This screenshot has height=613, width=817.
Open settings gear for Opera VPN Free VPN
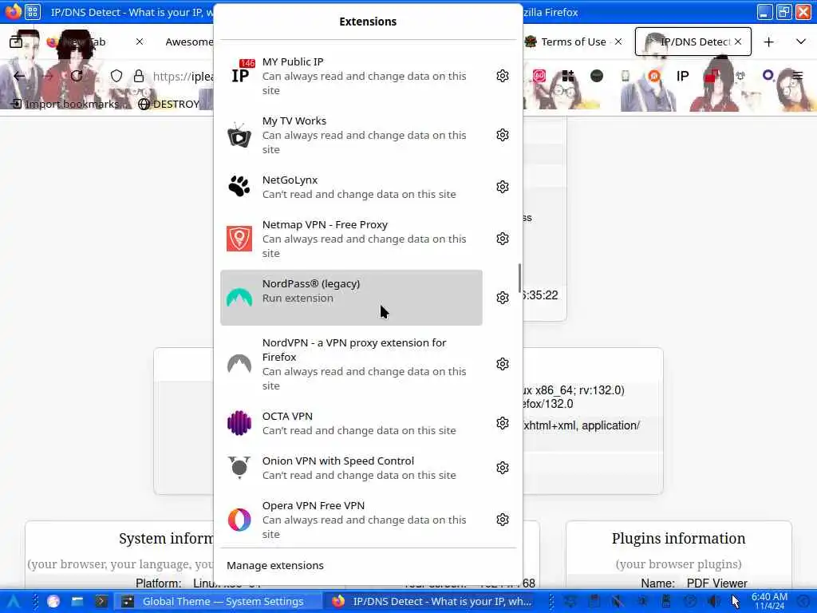pyautogui.click(x=503, y=520)
